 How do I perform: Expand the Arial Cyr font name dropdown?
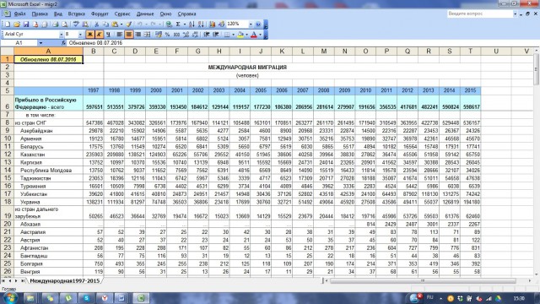(62, 35)
